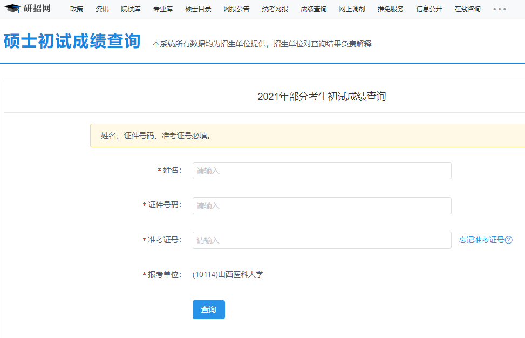Click the 准考证号 input field

(322, 240)
